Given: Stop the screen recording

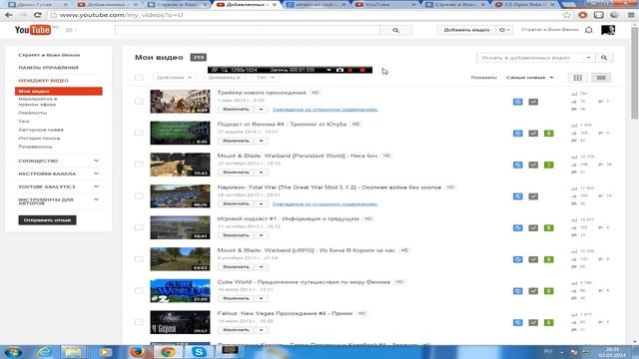Looking at the screenshot, I should click(x=362, y=70).
